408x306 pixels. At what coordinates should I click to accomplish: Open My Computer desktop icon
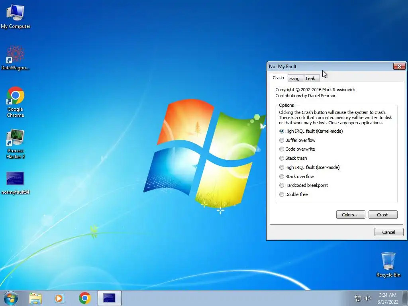point(16,16)
